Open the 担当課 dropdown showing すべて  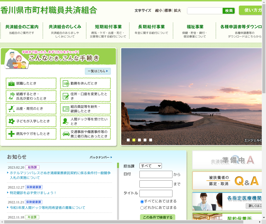(x=151, y=166)
